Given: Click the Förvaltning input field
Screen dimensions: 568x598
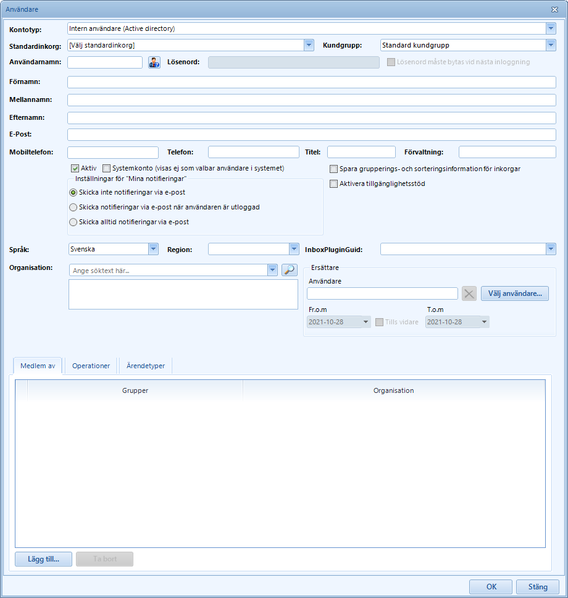Looking at the screenshot, I should (507, 152).
